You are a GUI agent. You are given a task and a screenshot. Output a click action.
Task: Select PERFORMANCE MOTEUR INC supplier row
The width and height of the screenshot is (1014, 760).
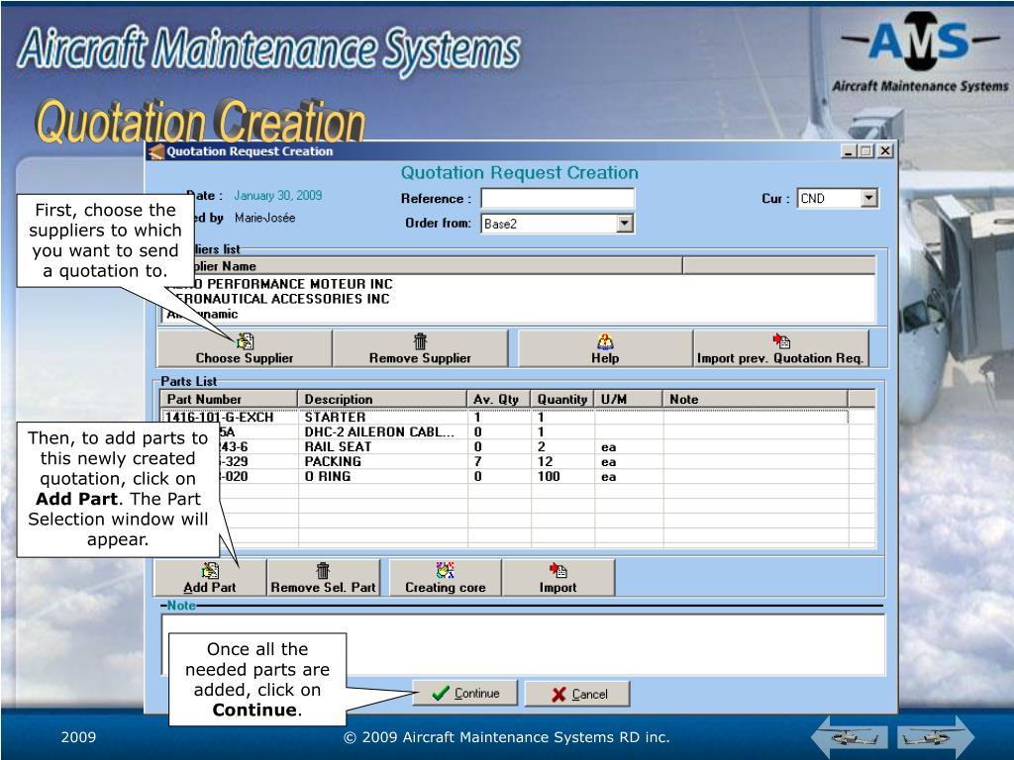[x=517, y=284]
